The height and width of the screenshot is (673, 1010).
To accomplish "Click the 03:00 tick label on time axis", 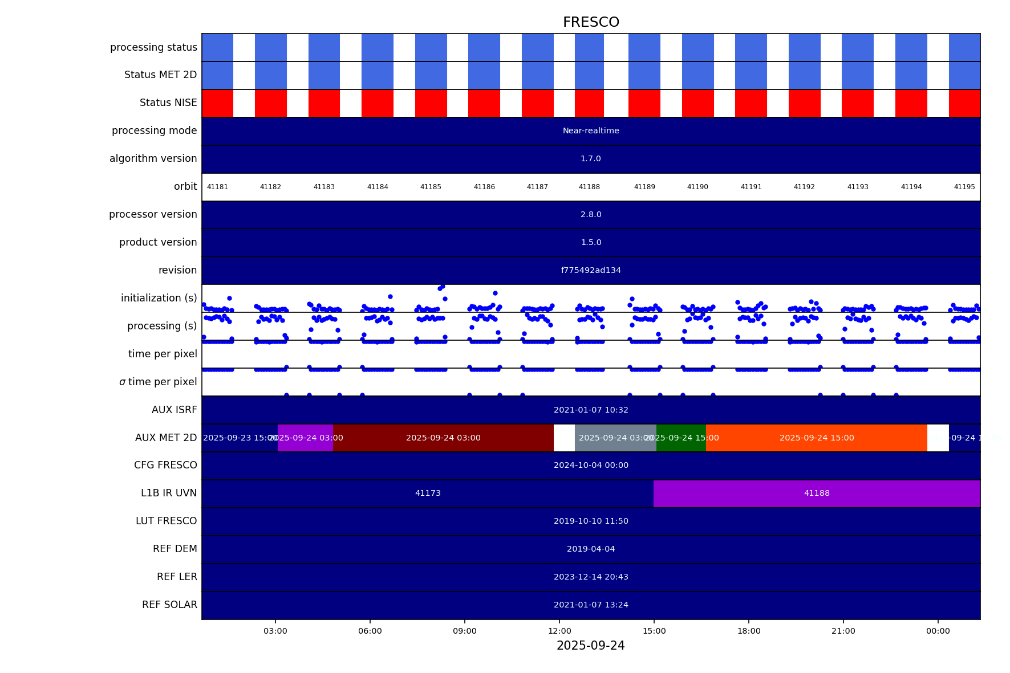I will click(x=275, y=631).
